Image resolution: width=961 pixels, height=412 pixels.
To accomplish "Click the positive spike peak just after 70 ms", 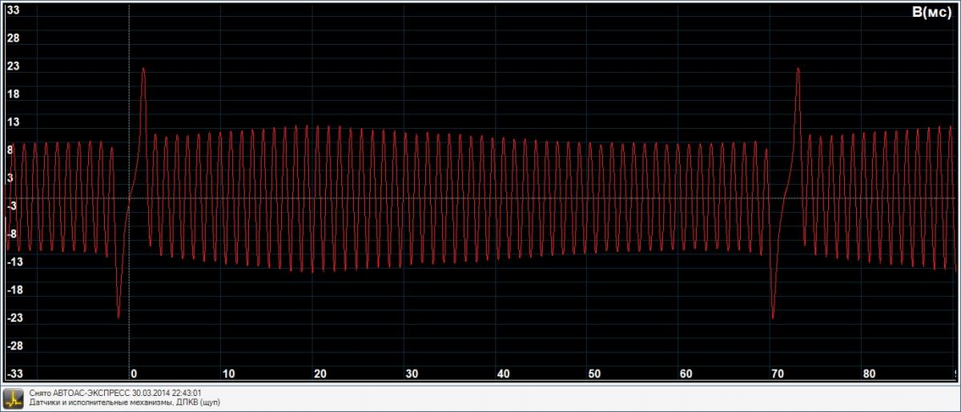I will [x=798, y=69].
